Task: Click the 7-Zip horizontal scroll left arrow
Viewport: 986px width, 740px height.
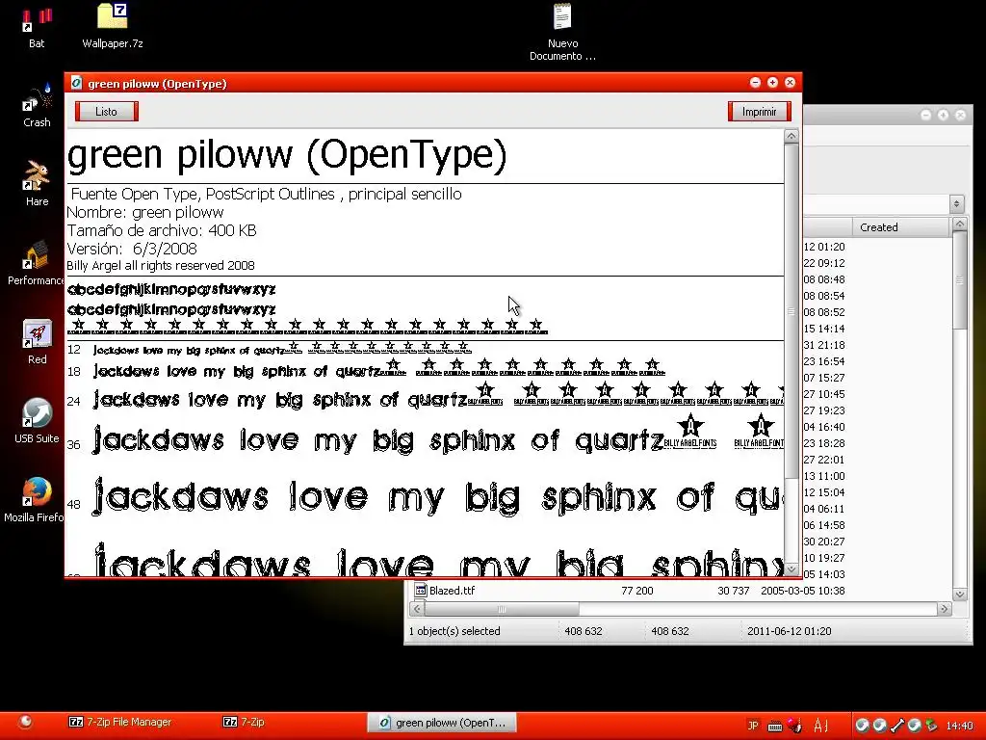Action: click(417, 609)
